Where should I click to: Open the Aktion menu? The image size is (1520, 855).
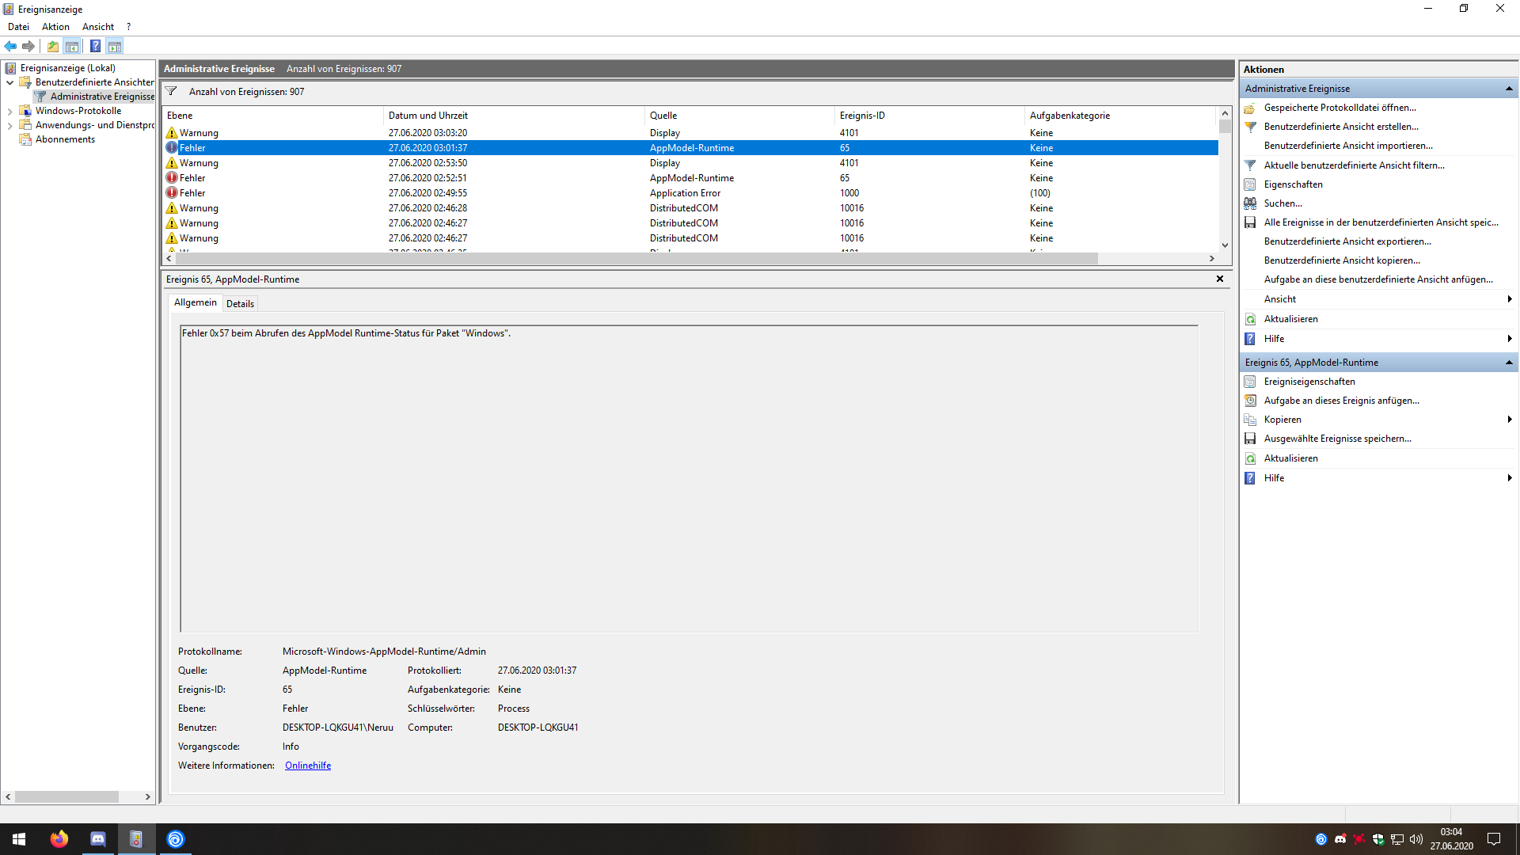coord(55,27)
